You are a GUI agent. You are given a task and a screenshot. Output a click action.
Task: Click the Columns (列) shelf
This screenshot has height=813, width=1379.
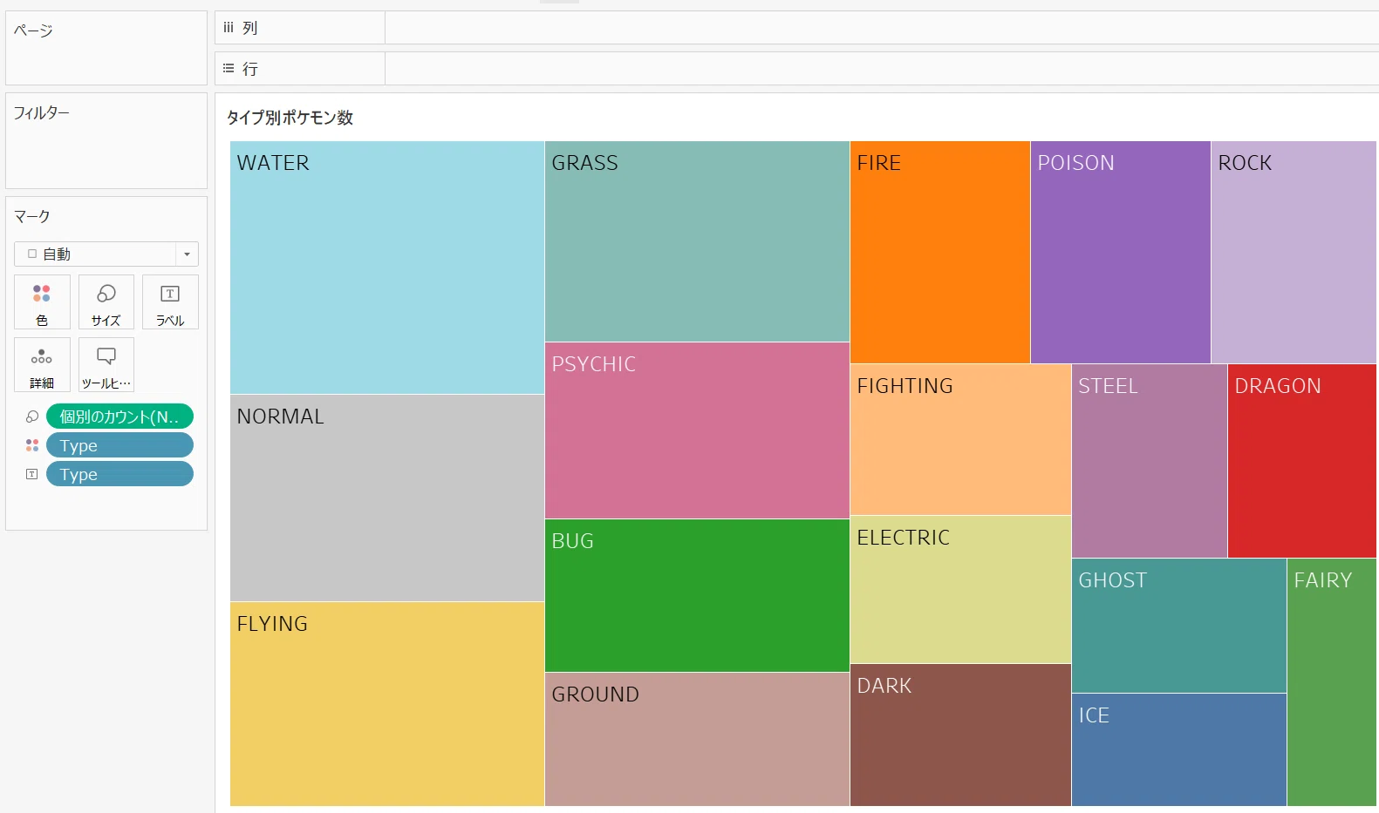pos(796,28)
